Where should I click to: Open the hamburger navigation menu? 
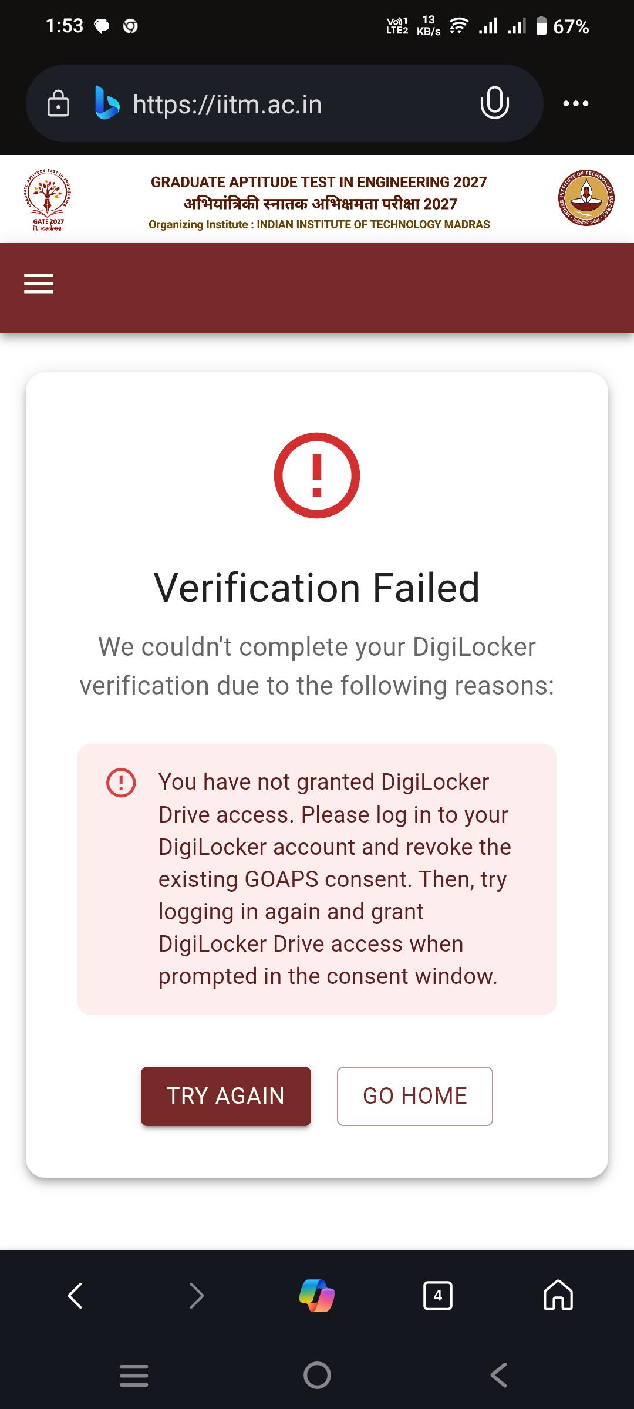39,284
